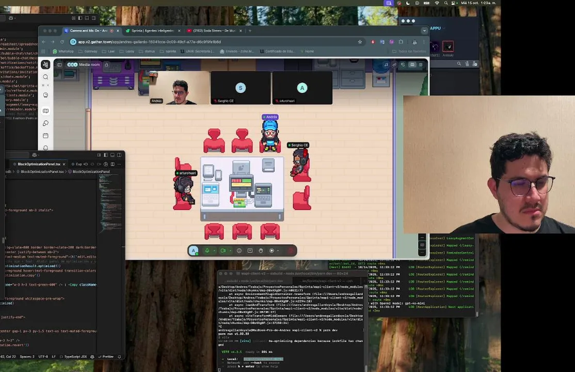575x372 pixels.
Task: Expand microphone options arrow in Gather
Action: pos(214,251)
